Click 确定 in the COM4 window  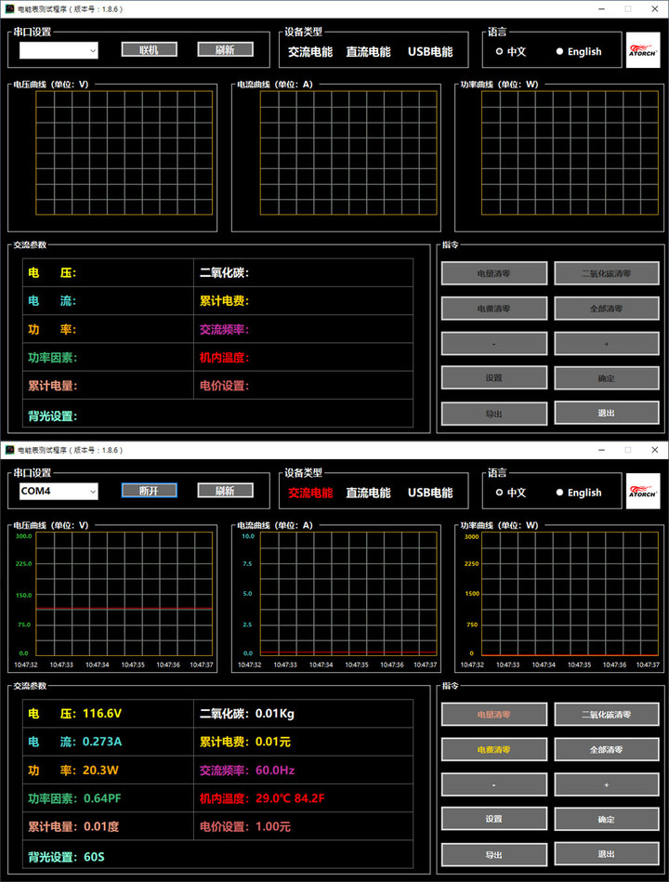tap(606, 819)
